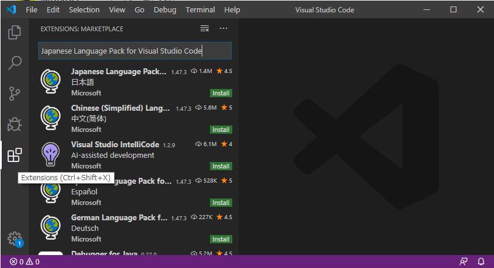
Task: Open notifications bell in status bar
Action: pyautogui.click(x=481, y=262)
